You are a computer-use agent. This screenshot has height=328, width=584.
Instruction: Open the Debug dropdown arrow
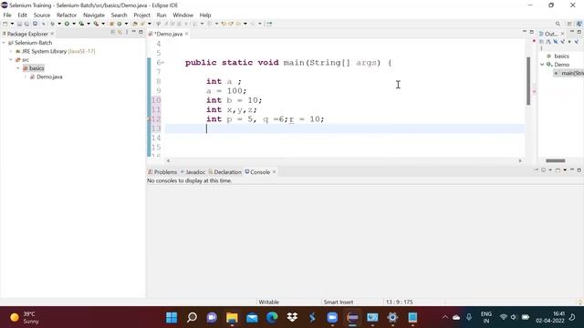click(59, 24)
